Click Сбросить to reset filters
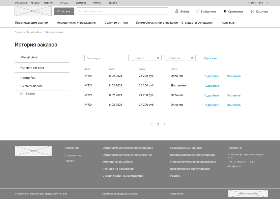This screenshot has height=199, width=280. (210, 58)
